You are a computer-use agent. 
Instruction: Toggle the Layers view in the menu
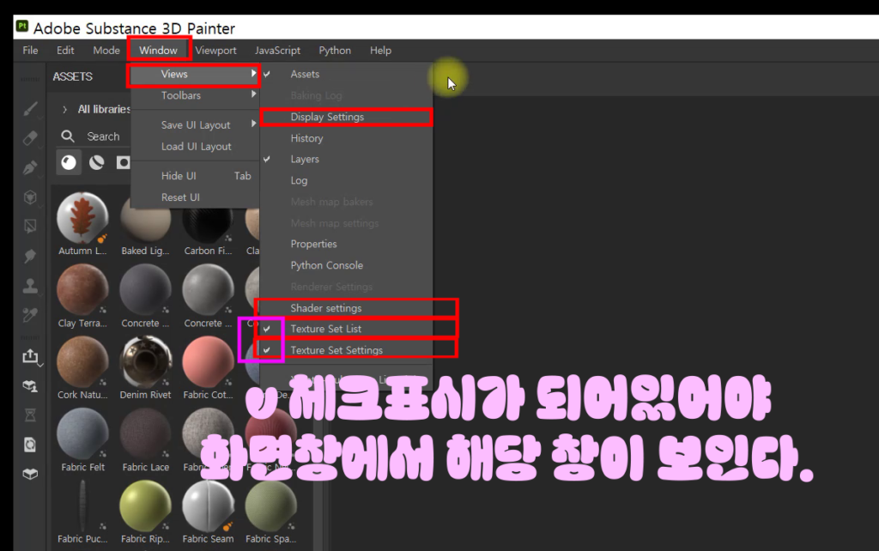click(346, 159)
